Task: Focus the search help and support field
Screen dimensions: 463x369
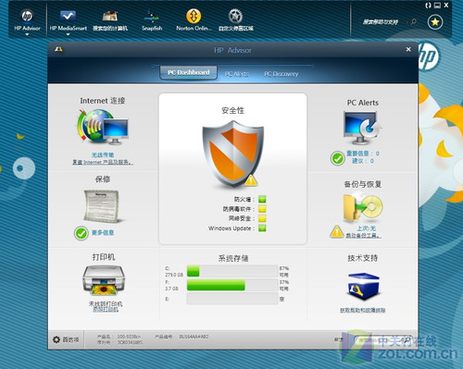Action: 381,22
